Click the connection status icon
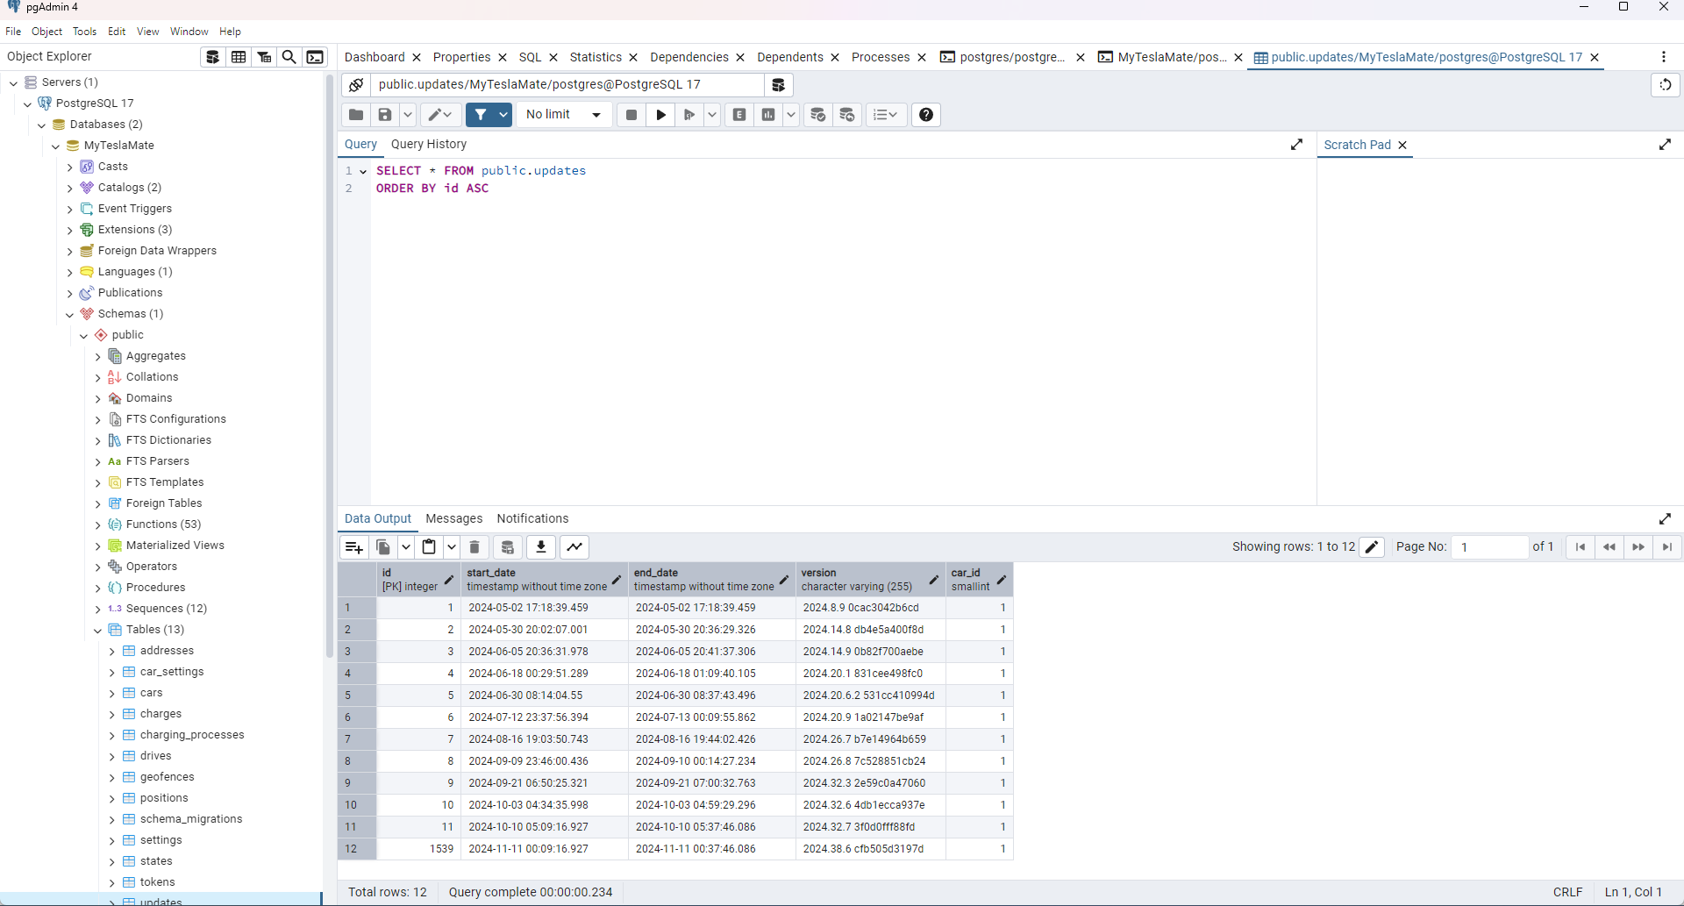The height and width of the screenshot is (906, 1684). 356,85
